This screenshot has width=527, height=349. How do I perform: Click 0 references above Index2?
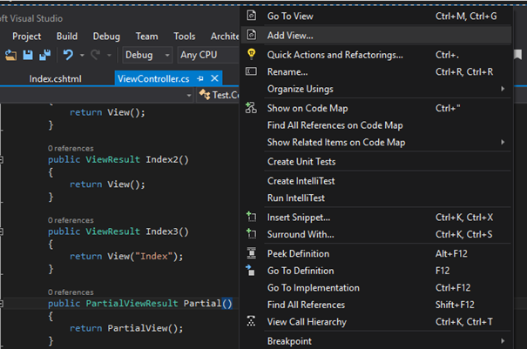click(x=71, y=148)
